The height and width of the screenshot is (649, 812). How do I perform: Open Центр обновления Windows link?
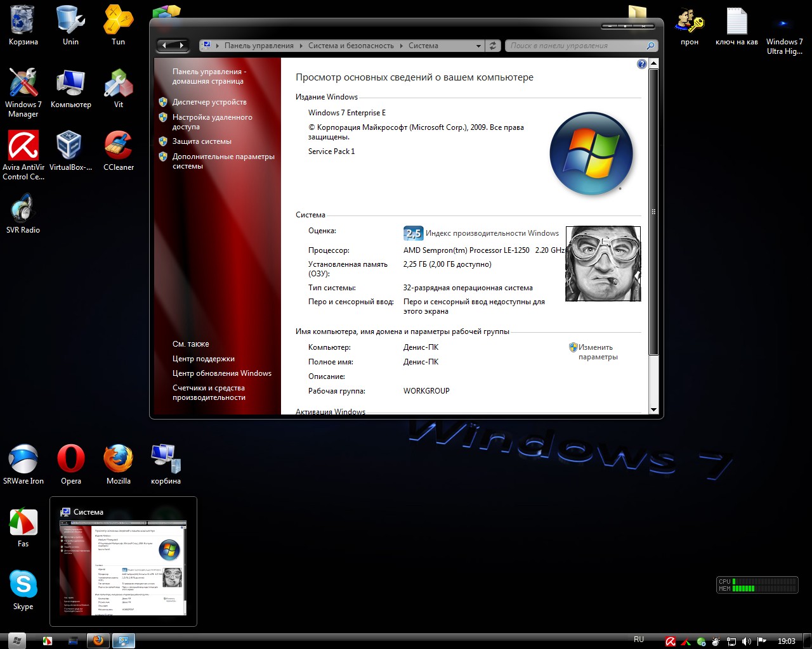222,373
